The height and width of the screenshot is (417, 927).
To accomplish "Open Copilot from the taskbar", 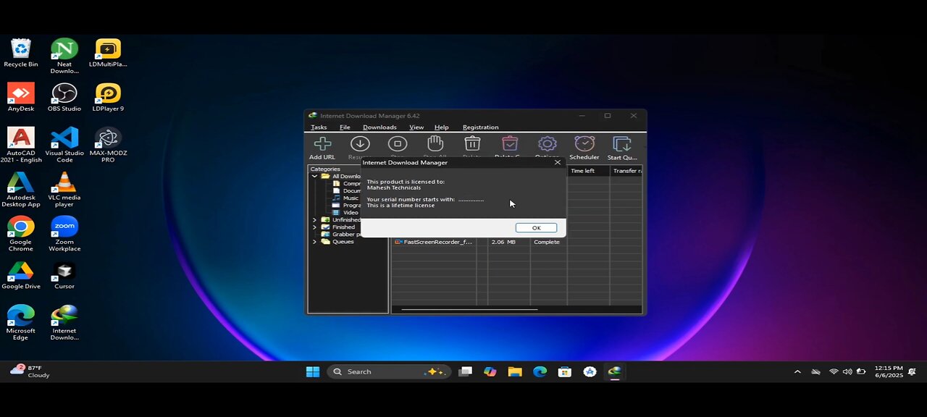I will pyautogui.click(x=490, y=371).
